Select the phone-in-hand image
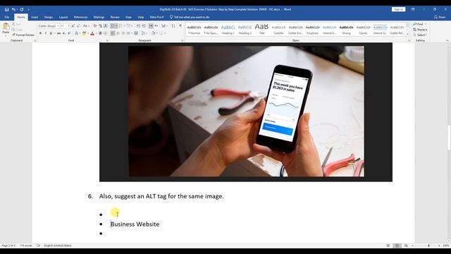451x254 pixels. [x=246, y=112]
